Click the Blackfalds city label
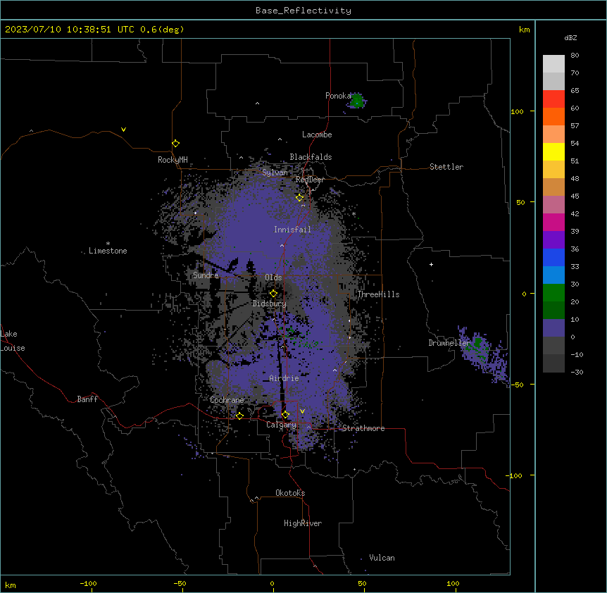The height and width of the screenshot is (593, 607). 311,157
